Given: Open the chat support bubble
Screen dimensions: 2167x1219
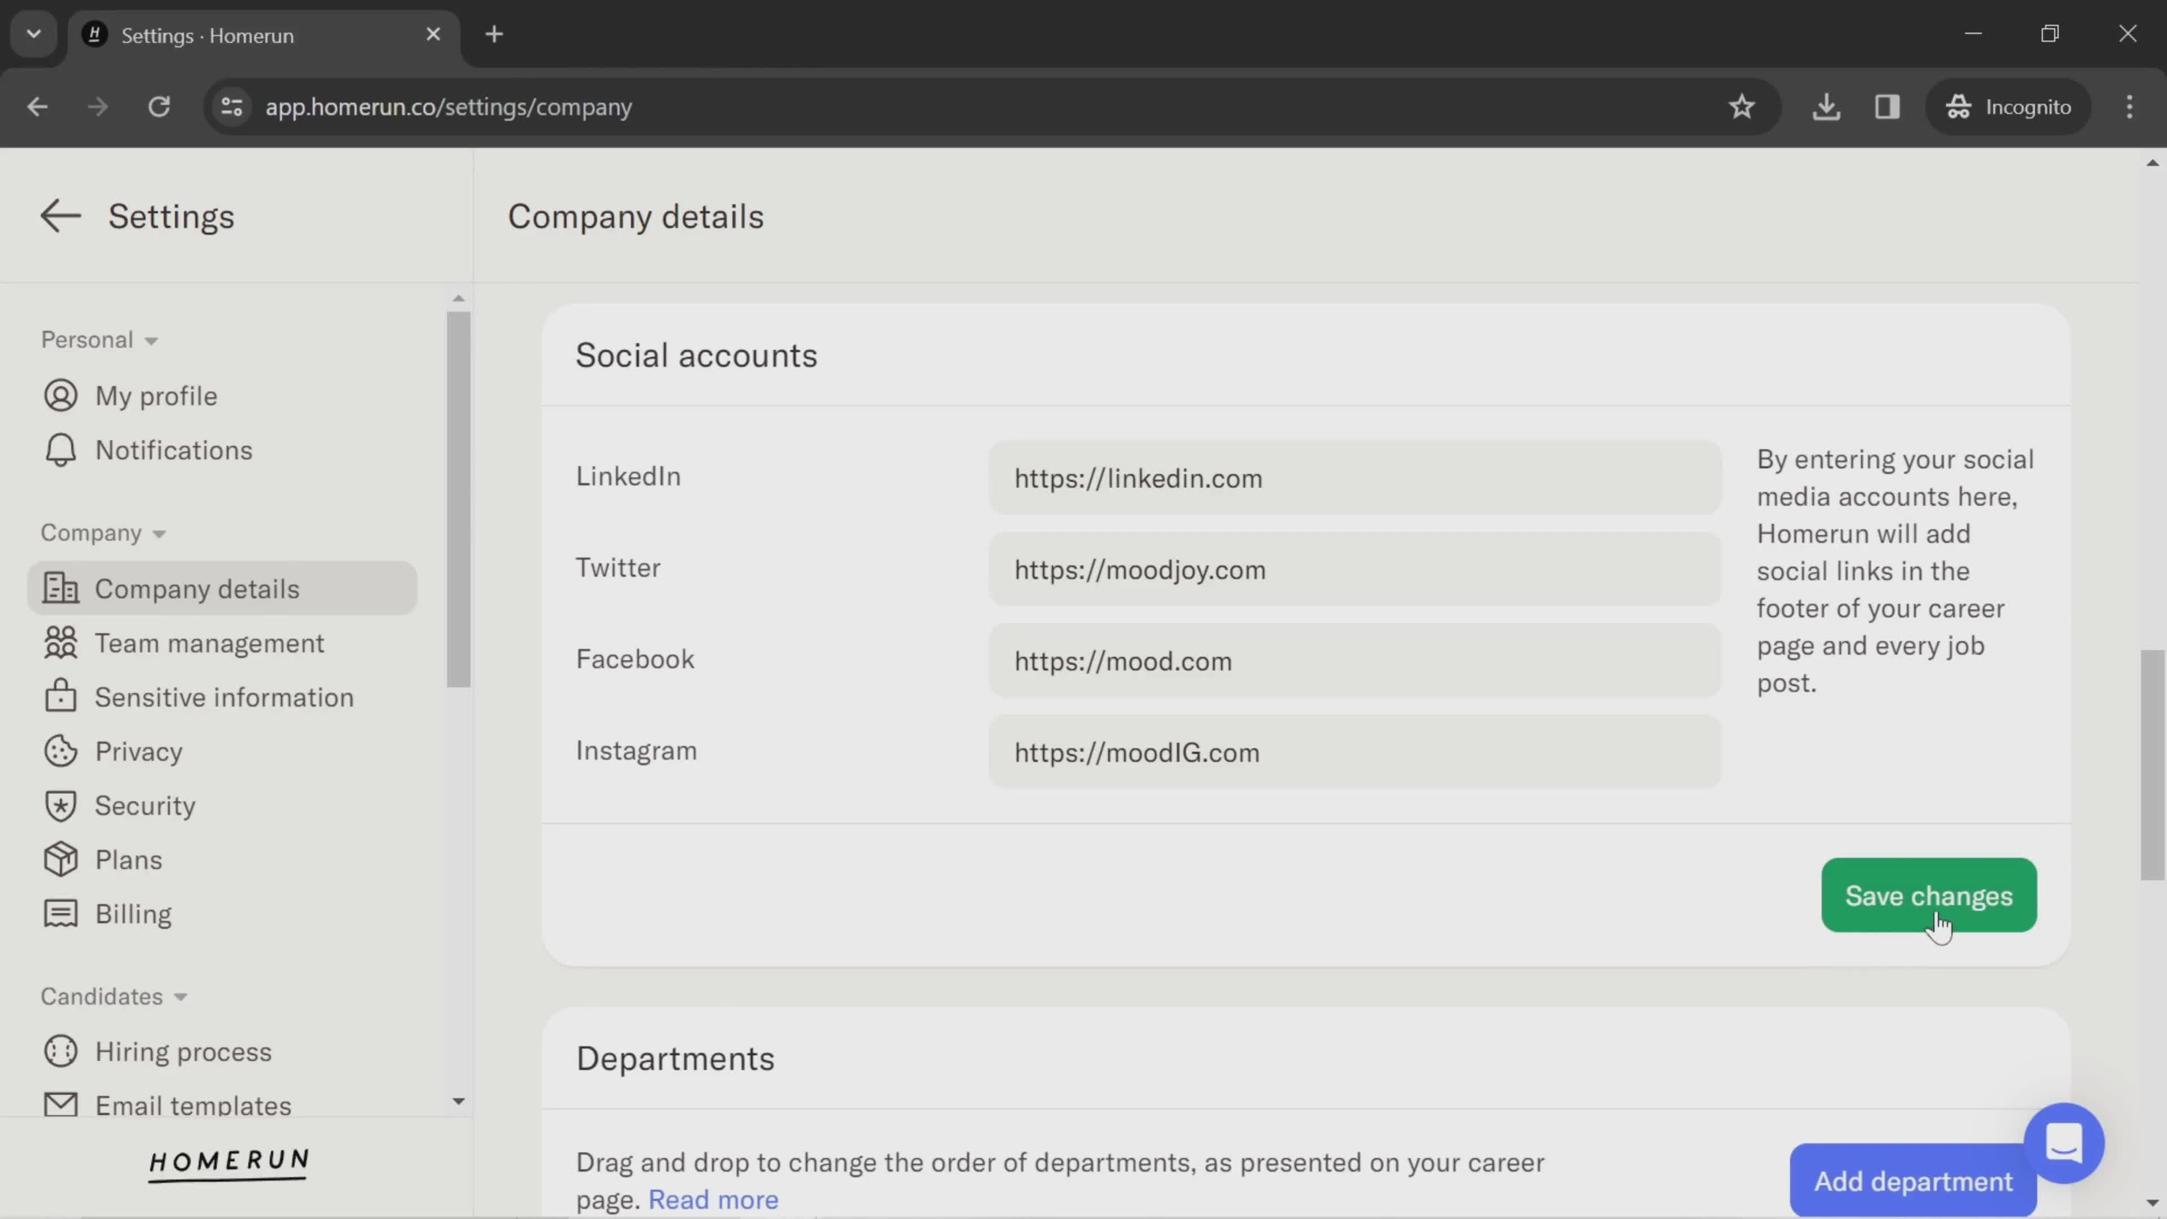Looking at the screenshot, I should pos(2064,1142).
